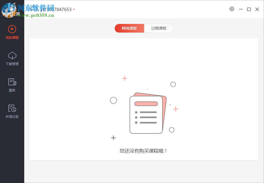Screen dimensions: 264x183
Task: Click the course document illustration
Action: point(146,114)
